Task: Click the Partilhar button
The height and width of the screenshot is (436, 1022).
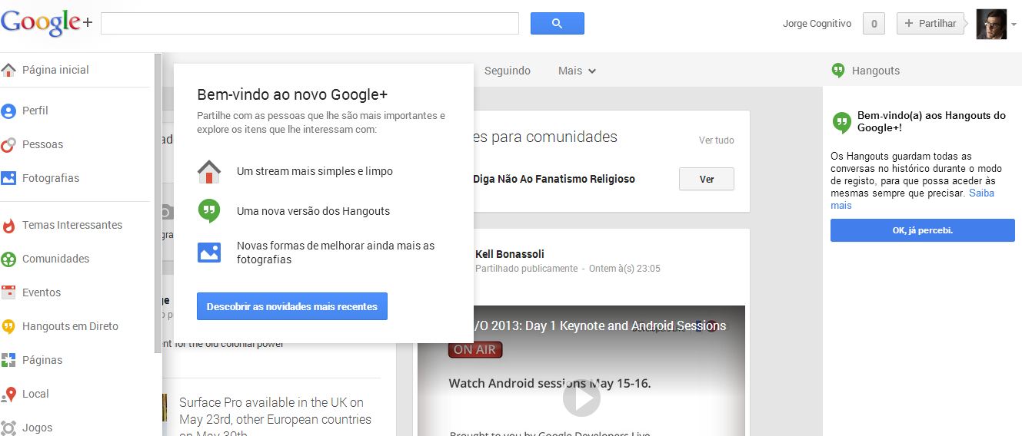Action: pyautogui.click(x=930, y=24)
